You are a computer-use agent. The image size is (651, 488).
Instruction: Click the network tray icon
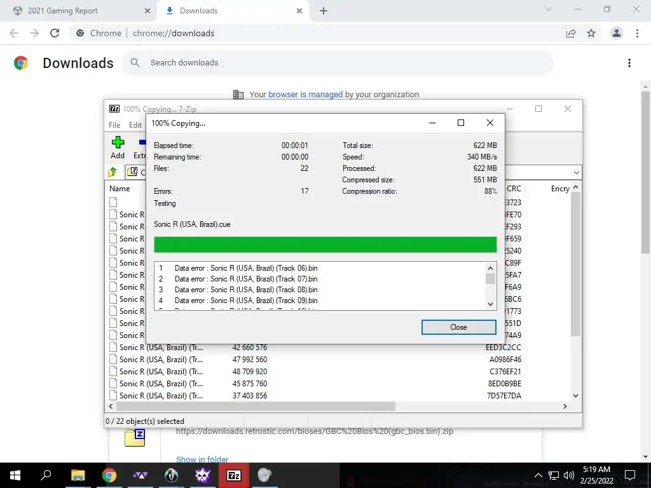(x=554, y=475)
